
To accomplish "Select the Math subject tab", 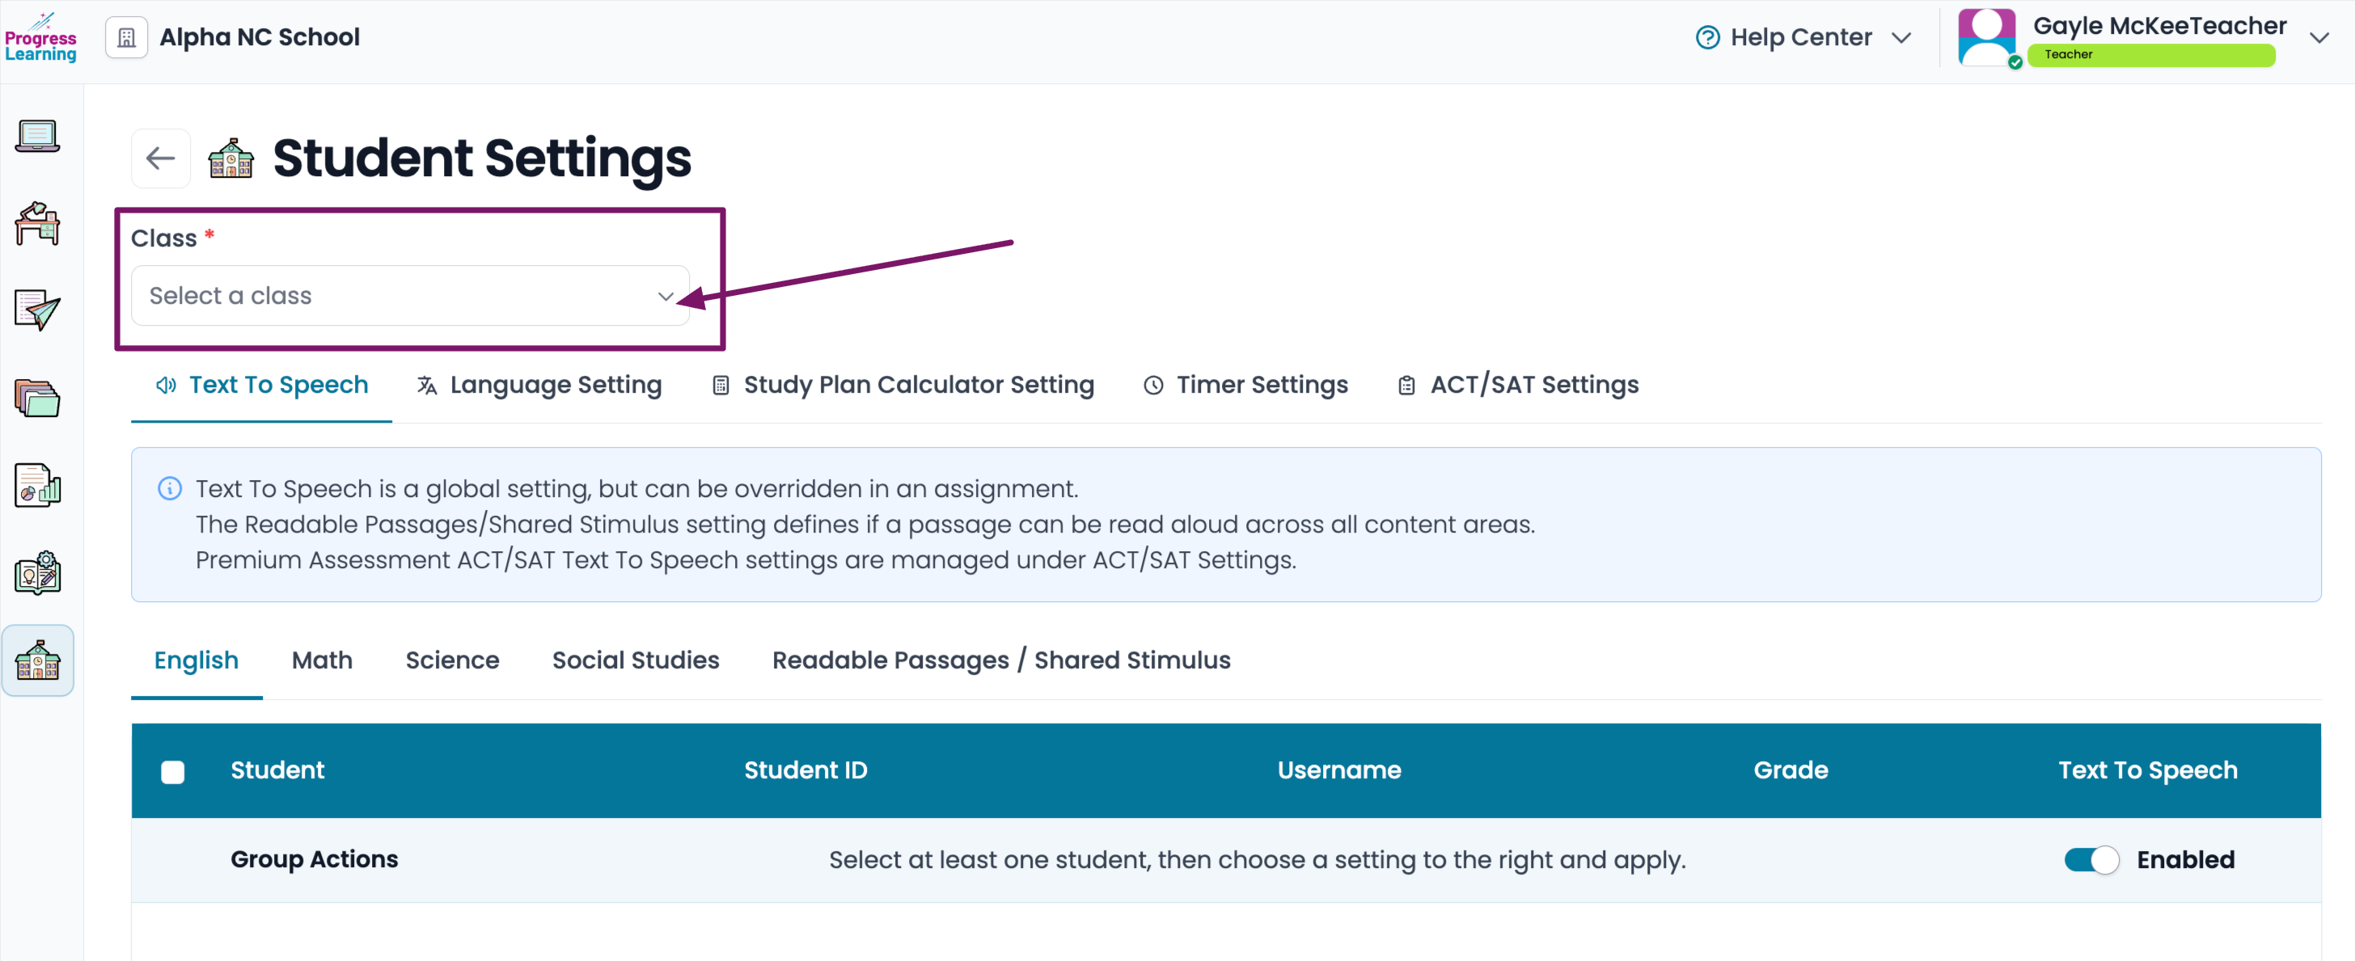I will pyautogui.click(x=322, y=660).
